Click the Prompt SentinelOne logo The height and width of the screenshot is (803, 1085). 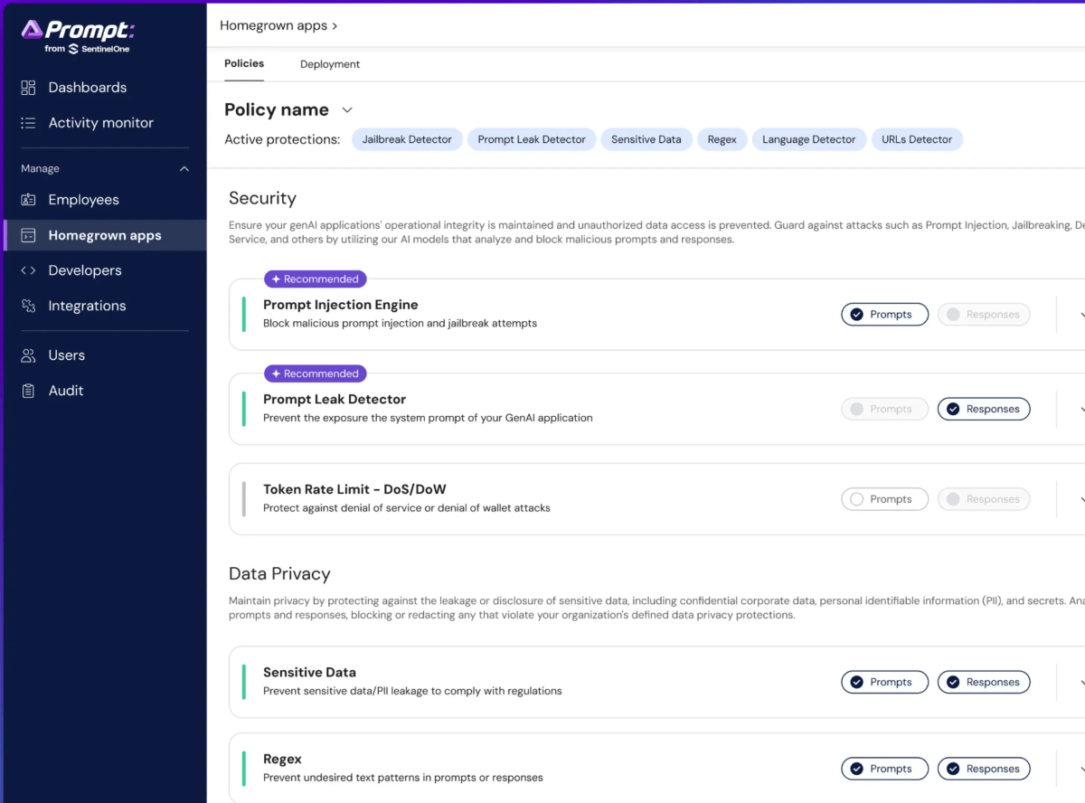click(78, 36)
